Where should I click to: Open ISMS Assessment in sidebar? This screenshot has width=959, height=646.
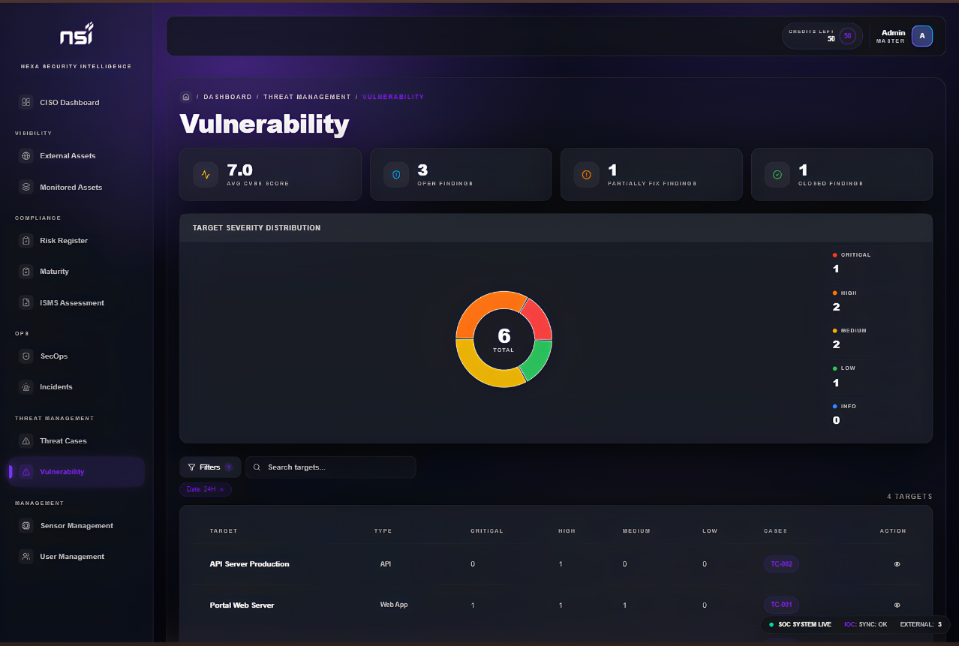pyautogui.click(x=77, y=303)
